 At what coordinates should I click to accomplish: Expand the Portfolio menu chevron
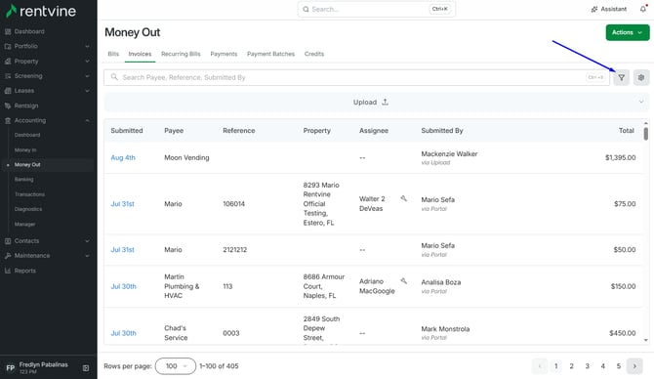click(87, 46)
